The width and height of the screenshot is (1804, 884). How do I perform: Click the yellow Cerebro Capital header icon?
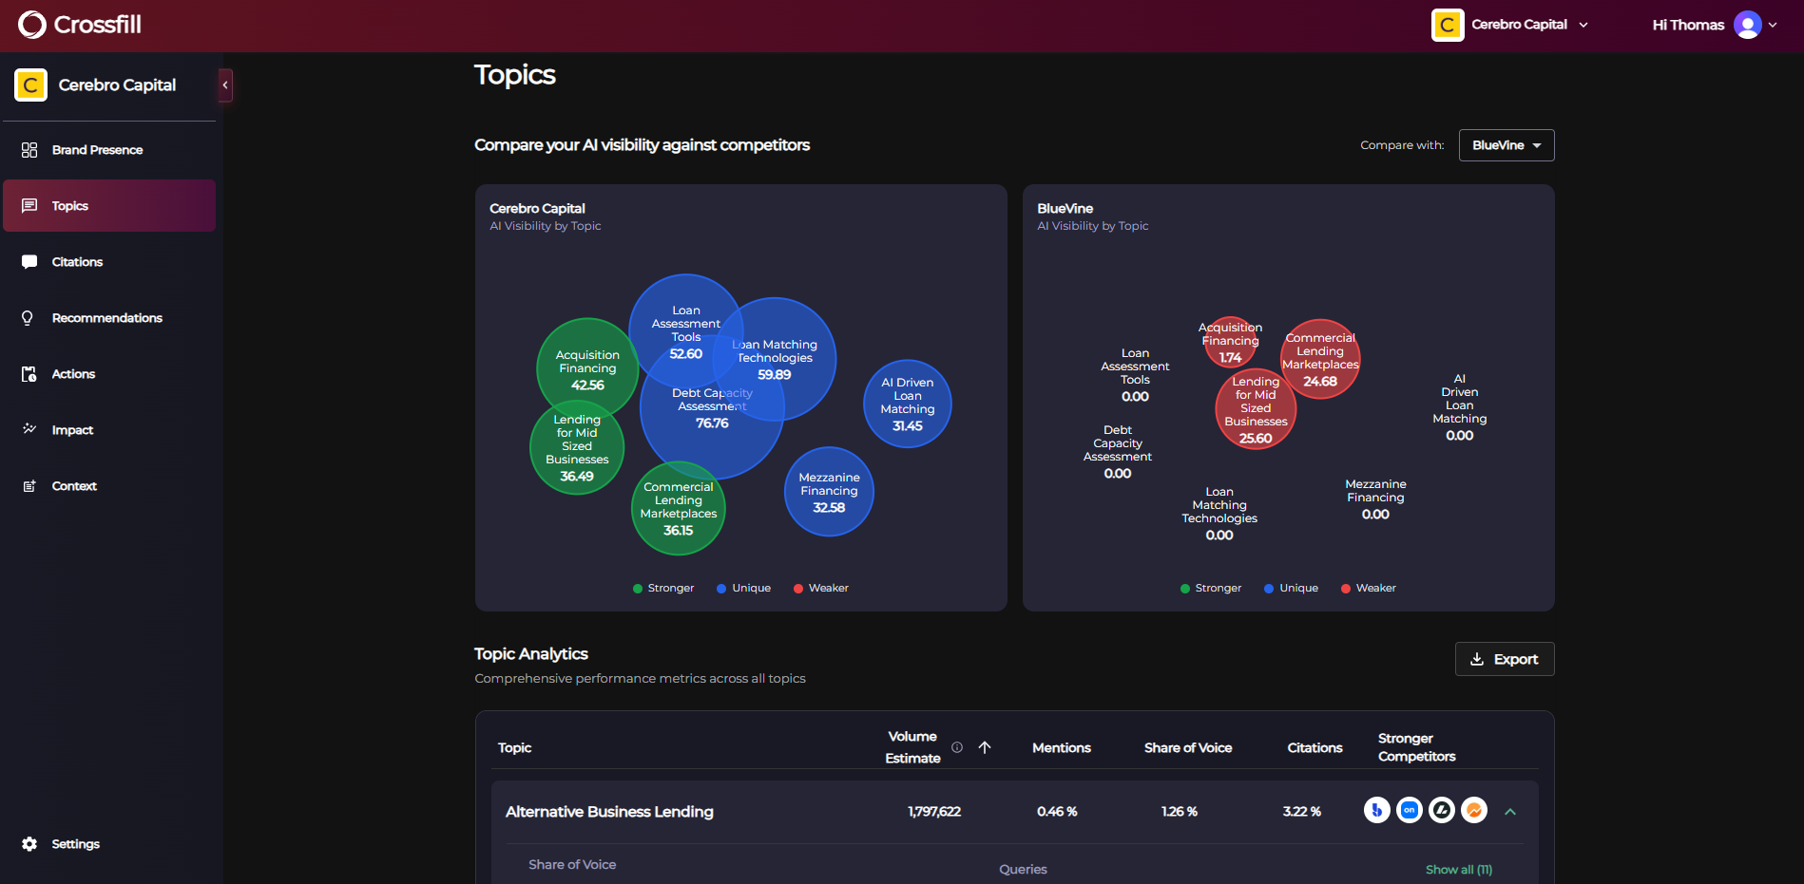click(1448, 25)
